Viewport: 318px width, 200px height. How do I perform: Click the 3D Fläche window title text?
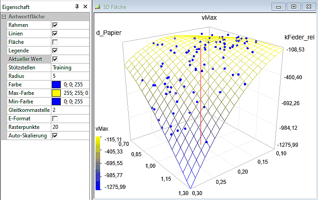pos(114,7)
